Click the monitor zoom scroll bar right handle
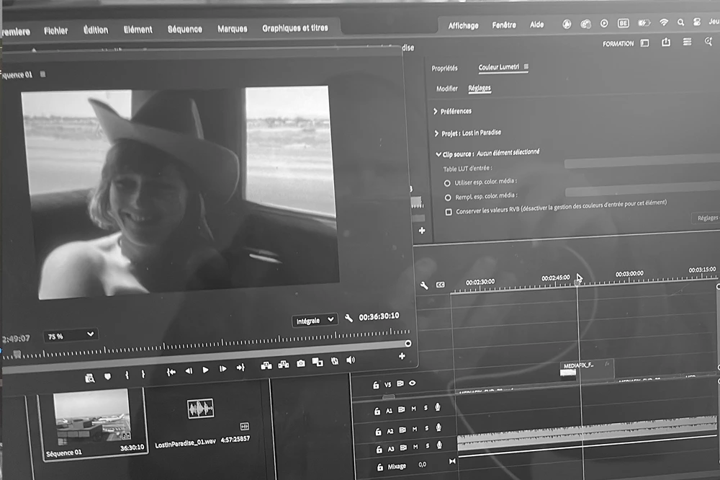The image size is (720, 480). [408, 344]
